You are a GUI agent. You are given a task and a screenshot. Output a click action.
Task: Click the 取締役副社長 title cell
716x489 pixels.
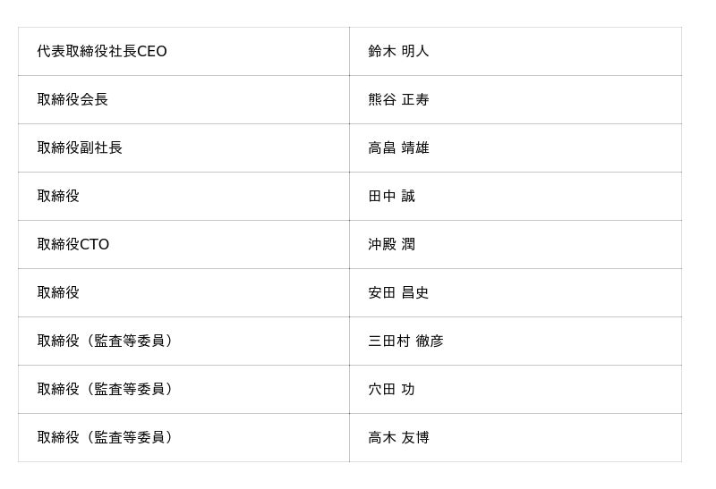click(x=80, y=148)
